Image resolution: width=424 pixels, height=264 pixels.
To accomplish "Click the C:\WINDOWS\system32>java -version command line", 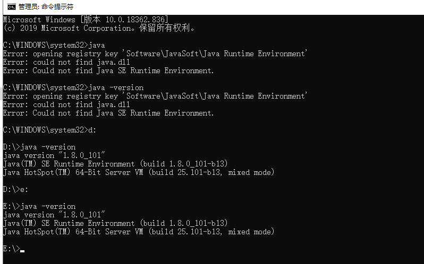I will [73, 87].
